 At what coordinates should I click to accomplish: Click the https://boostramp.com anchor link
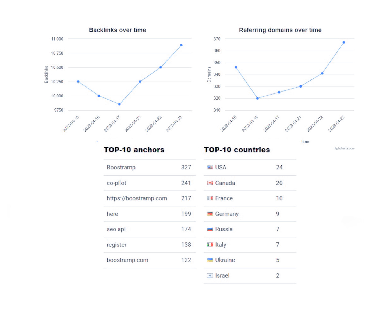pos(137,198)
